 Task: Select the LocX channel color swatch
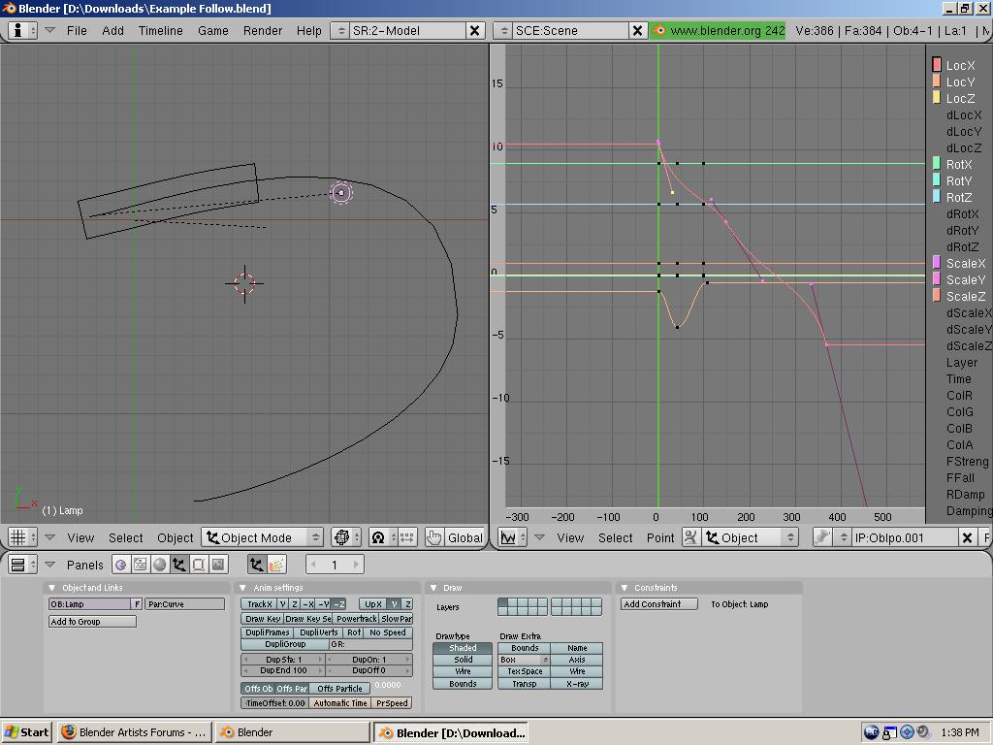(x=937, y=65)
